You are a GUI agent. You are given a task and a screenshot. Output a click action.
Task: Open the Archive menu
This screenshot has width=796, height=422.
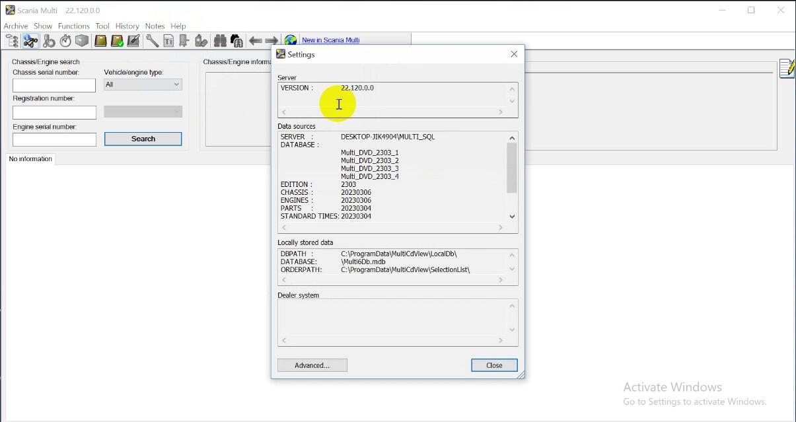click(16, 26)
